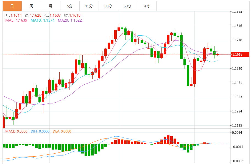Show the 30分 chart tab
Screen dimensions: 251x164
[108, 6]
